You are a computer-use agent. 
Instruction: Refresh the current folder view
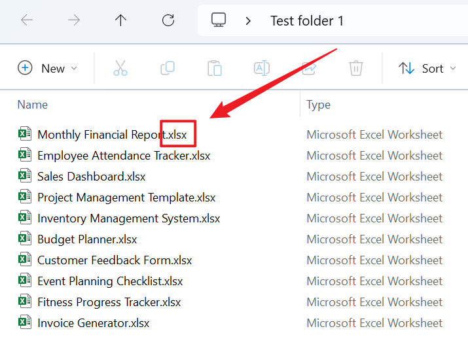168,20
